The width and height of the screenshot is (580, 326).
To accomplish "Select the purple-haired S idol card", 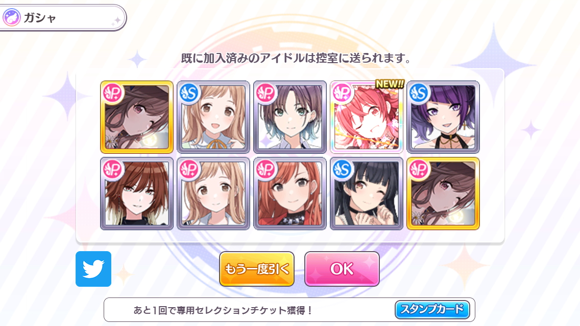I will coord(443,117).
